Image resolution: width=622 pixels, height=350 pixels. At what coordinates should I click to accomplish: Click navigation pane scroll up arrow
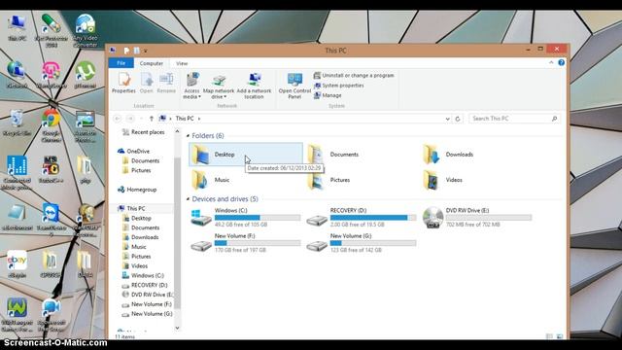[x=177, y=131]
